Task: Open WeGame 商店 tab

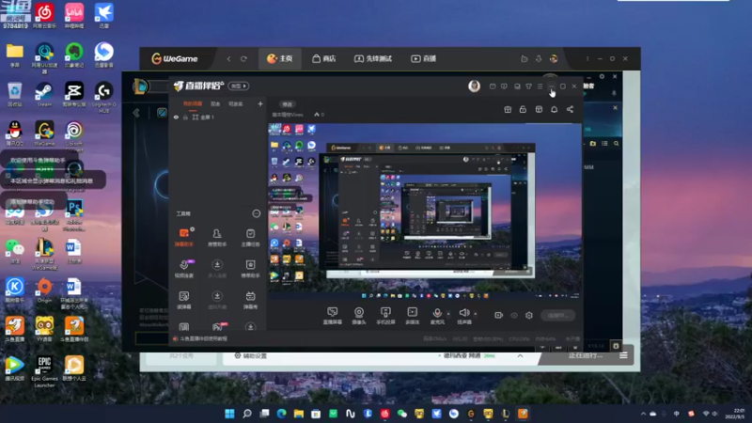Action: pos(323,58)
